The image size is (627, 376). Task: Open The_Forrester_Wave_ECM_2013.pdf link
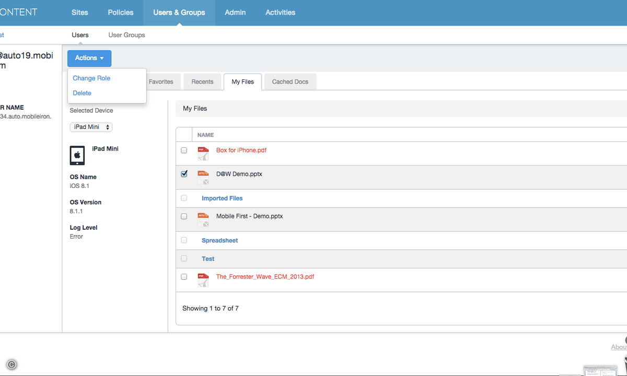pyautogui.click(x=265, y=277)
